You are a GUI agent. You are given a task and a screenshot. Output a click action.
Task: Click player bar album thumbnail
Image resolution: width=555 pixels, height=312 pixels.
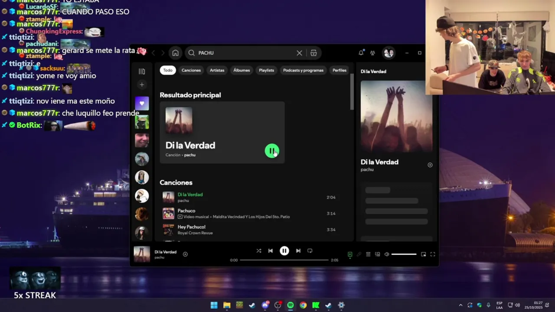(x=142, y=254)
